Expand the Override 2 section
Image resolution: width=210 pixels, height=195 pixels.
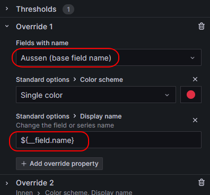(x=7, y=183)
